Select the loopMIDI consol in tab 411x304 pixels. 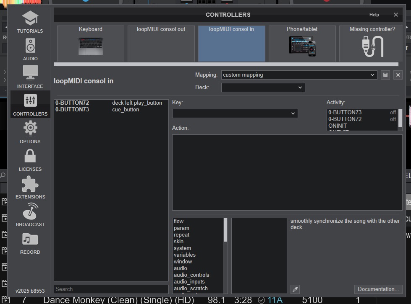231,44
